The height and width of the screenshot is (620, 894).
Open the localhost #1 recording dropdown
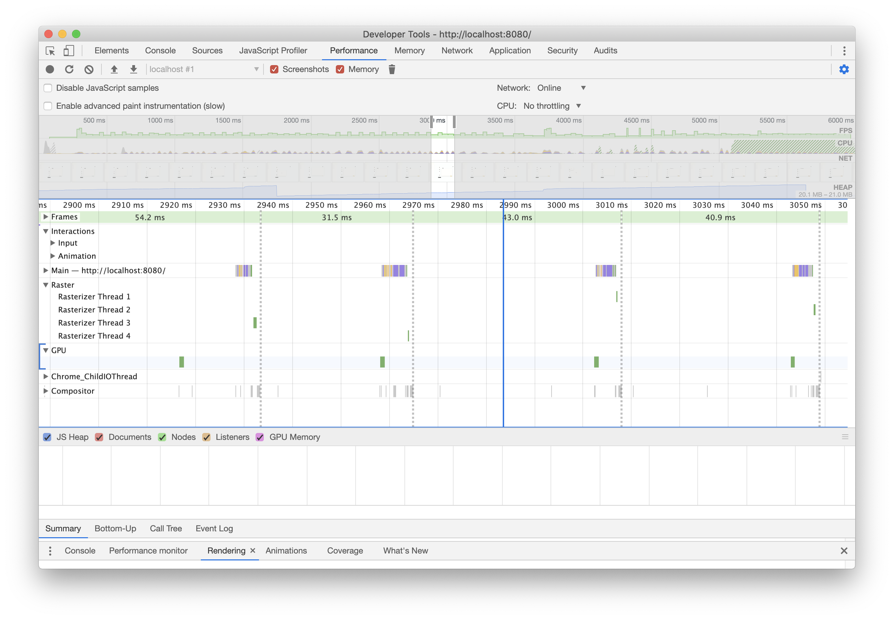(204, 69)
